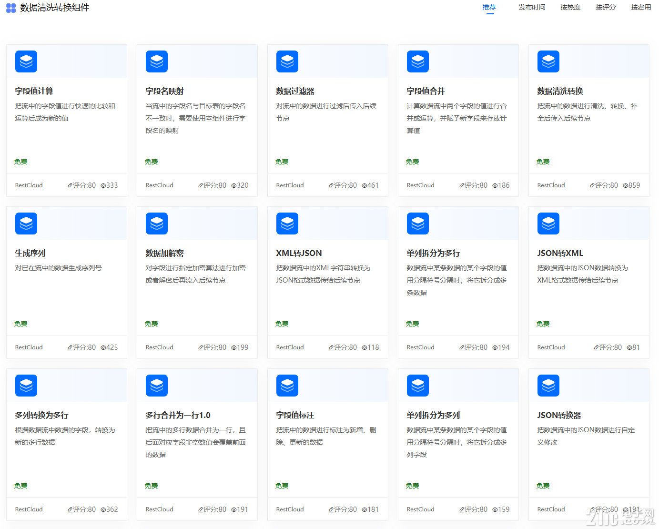The height and width of the screenshot is (529, 659).
Task: Click the 字段名映射 card's blue layer icon
Action: pyautogui.click(x=157, y=61)
